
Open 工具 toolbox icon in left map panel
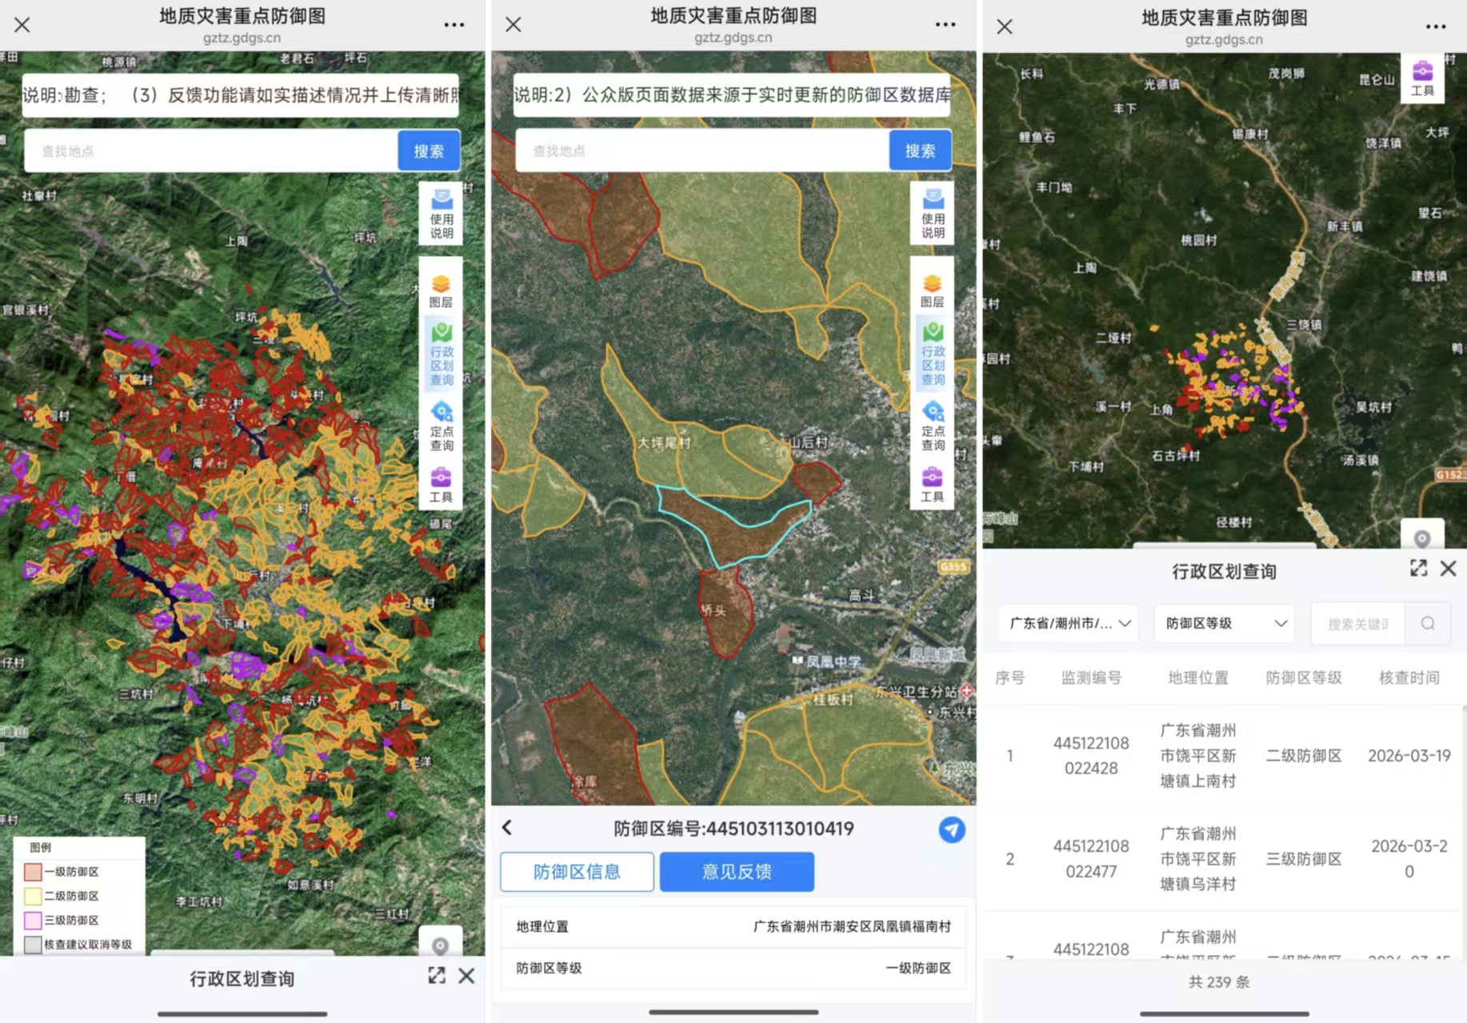click(441, 485)
